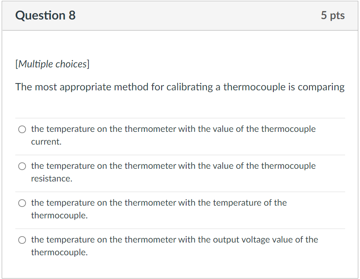Click the '5 pts' points label
The width and height of the screenshot is (360, 279).
333,16
